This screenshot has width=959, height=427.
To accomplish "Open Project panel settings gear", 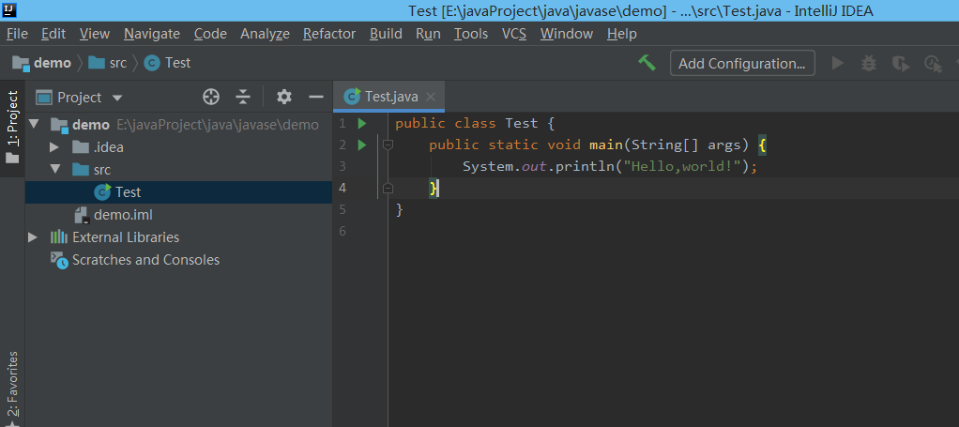I will tap(283, 97).
